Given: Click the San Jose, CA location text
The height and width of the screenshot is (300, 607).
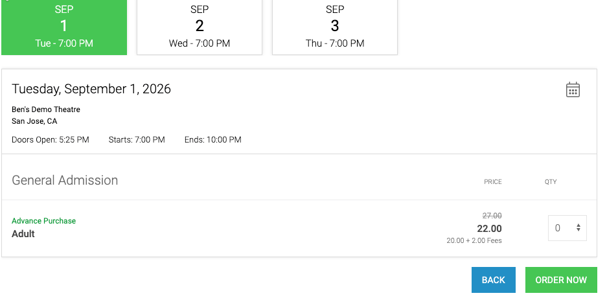Looking at the screenshot, I should point(34,121).
